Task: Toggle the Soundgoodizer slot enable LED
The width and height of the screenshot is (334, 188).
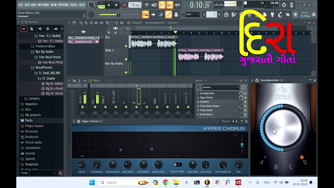Action: (246, 93)
